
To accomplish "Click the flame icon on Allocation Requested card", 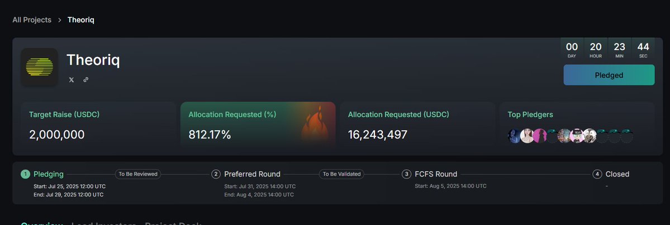I will coord(315,125).
